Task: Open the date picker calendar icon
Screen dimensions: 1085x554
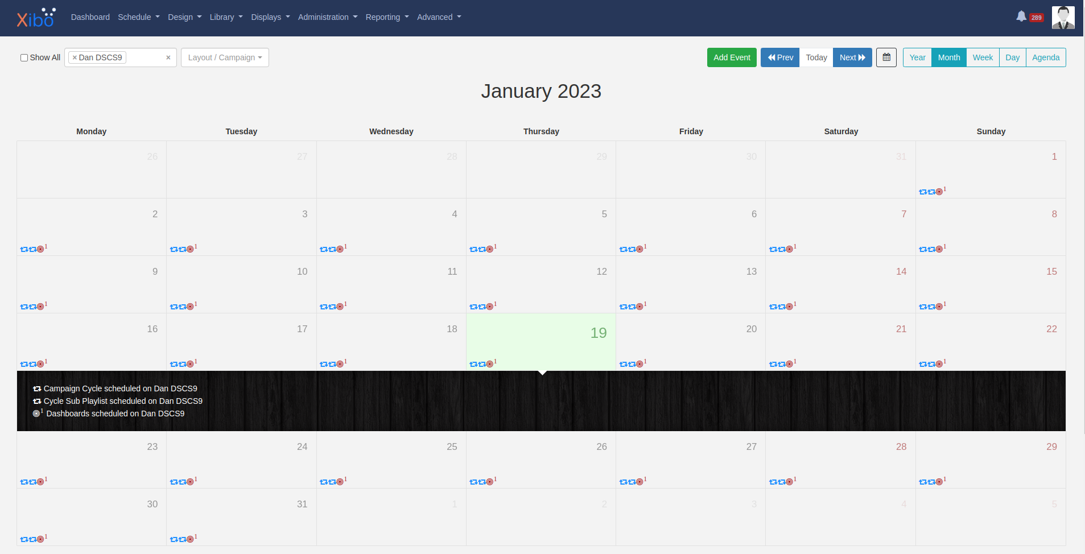Action: tap(886, 57)
